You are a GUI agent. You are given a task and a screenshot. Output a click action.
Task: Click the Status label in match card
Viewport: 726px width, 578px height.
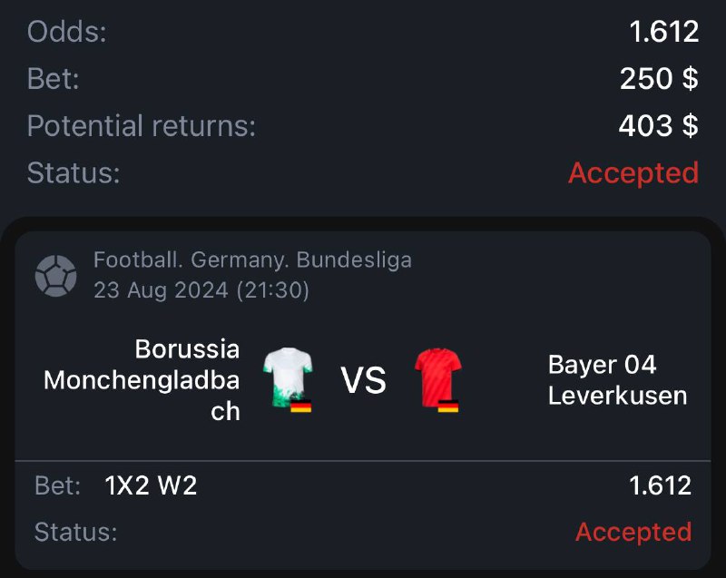coord(75,532)
